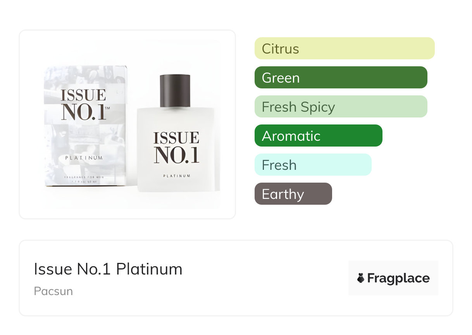Click the Fragplace wordmark text

pos(398,278)
